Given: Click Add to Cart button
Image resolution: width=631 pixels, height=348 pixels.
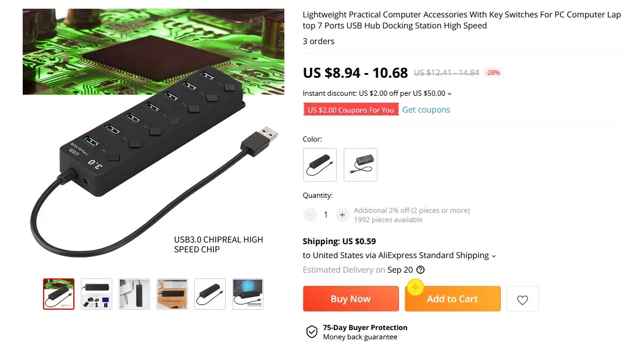Looking at the screenshot, I should pos(452,299).
